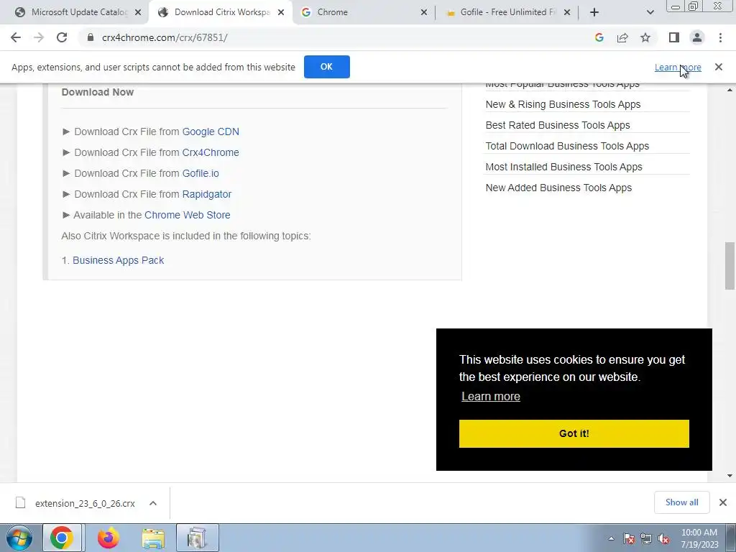
Task: Open Action Center flag icon
Action: click(629, 538)
